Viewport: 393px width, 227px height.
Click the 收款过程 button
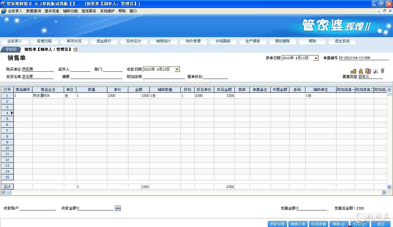point(277,224)
